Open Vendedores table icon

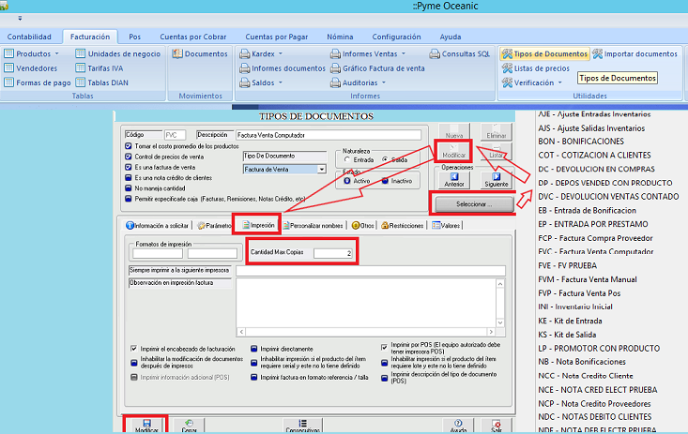tap(8, 68)
